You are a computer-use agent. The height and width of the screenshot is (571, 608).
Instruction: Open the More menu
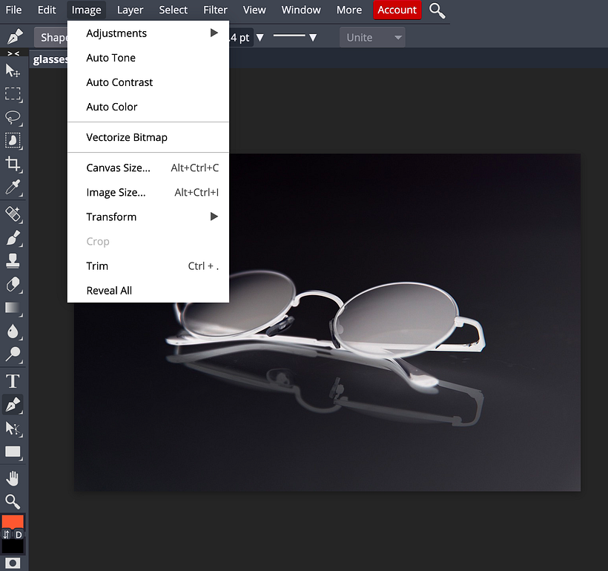click(x=349, y=10)
